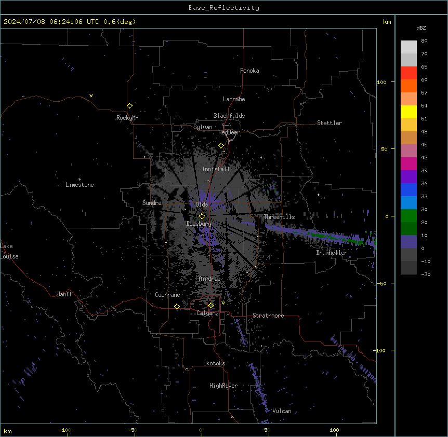Viewport: 448px width, 437px height.
Task: Select the Stettler label
Action: (x=330, y=123)
